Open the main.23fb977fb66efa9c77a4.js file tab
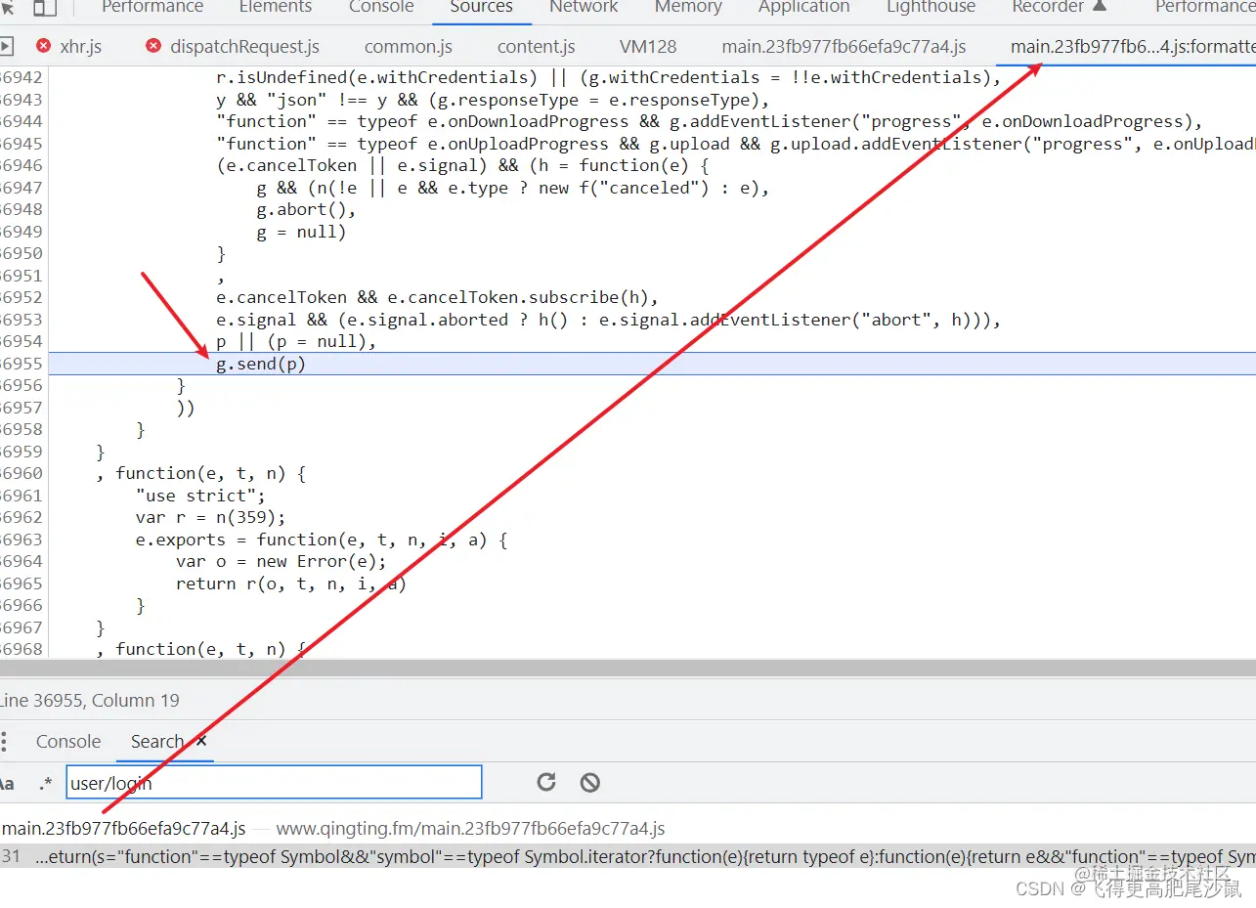This screenshot has height=908, width=1256. click(x=844, y=46)
